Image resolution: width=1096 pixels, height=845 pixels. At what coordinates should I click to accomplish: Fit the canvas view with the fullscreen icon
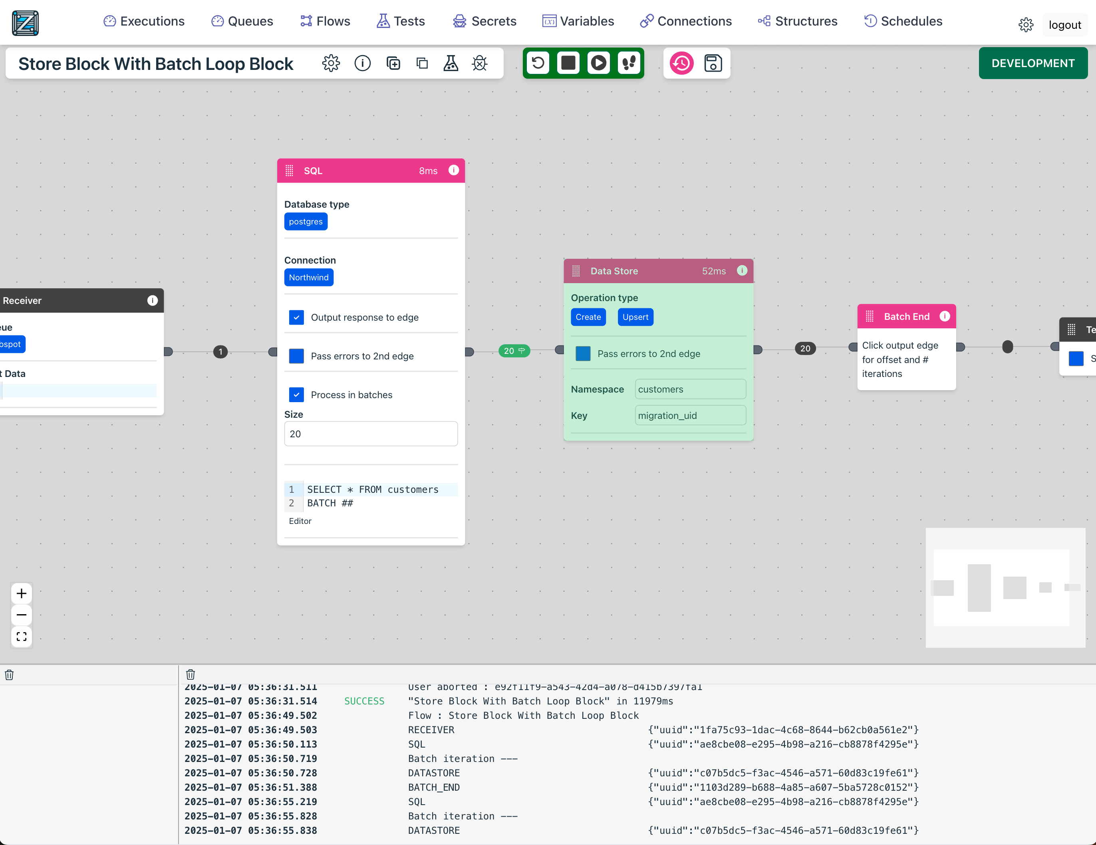22,636
